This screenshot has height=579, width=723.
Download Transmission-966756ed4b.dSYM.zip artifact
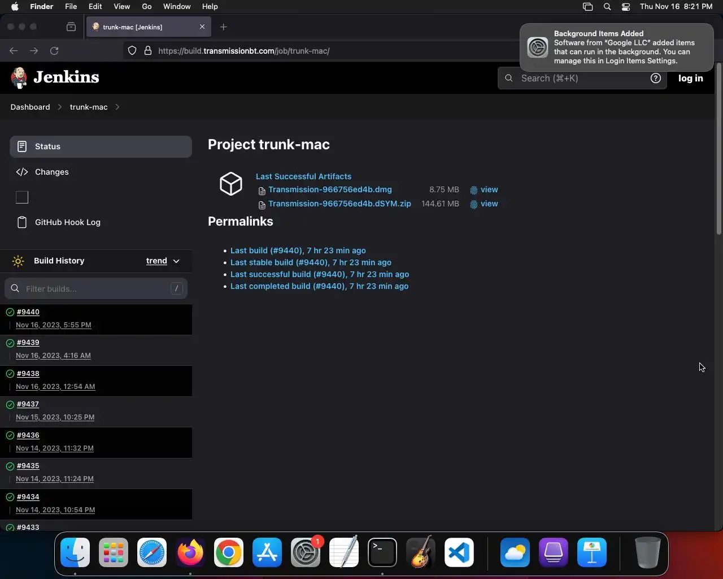[339, 204]
